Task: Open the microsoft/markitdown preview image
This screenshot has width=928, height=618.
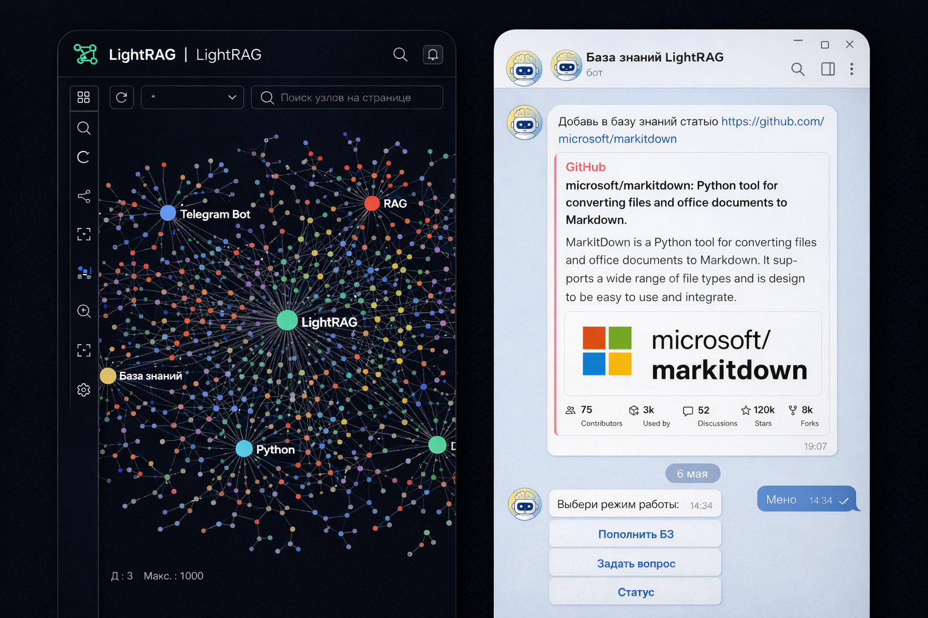Action: (x=693, y=354)
